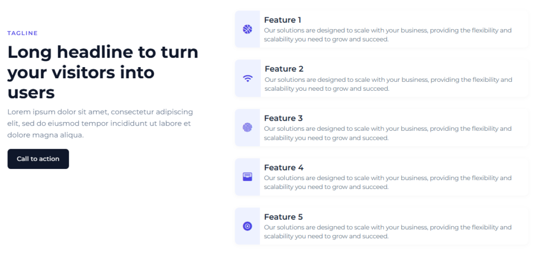Click the wifi icon beside Feature 2
Image resolution: width=538 pixels, height=253 pixels.
247,79
